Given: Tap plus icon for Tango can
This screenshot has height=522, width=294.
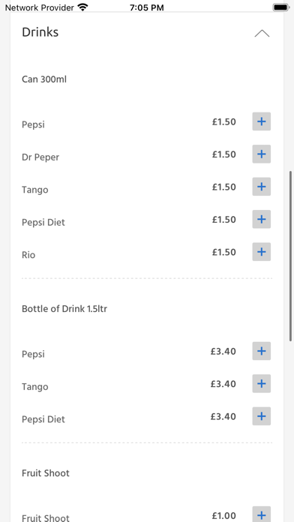Looking at the screenshot, I should click(261, 187).
